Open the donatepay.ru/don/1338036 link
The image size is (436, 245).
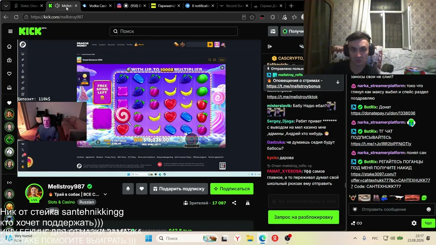tap(383, 113)
